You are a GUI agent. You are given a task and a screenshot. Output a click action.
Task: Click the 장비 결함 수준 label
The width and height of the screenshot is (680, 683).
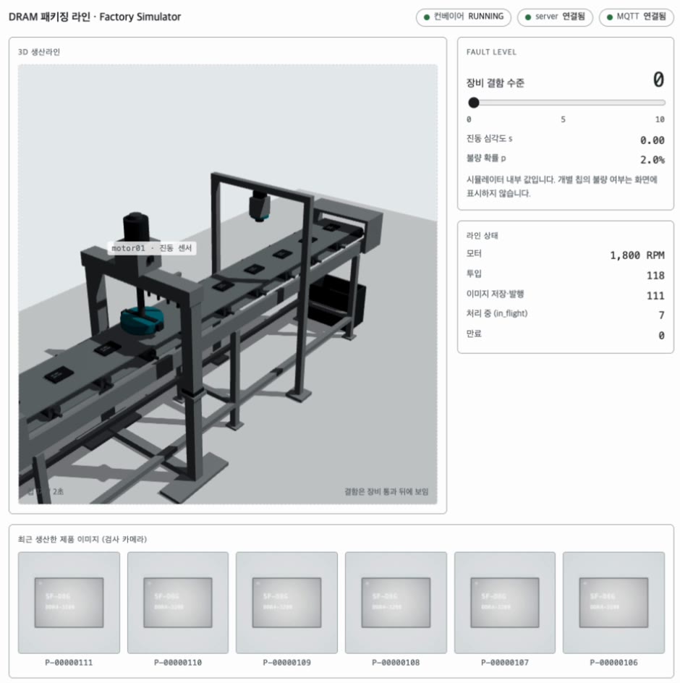pyautogui.click(x=496, y=82)
